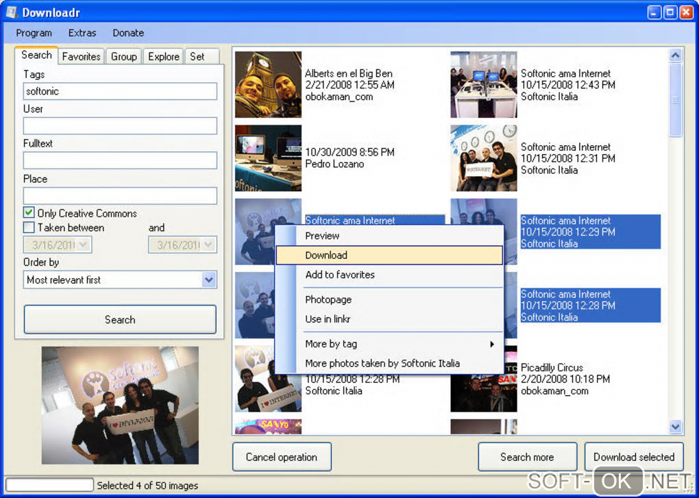Click results scrollbar down arrow
699x498 pixels.
pyautogui.click(x=676, y=427)
